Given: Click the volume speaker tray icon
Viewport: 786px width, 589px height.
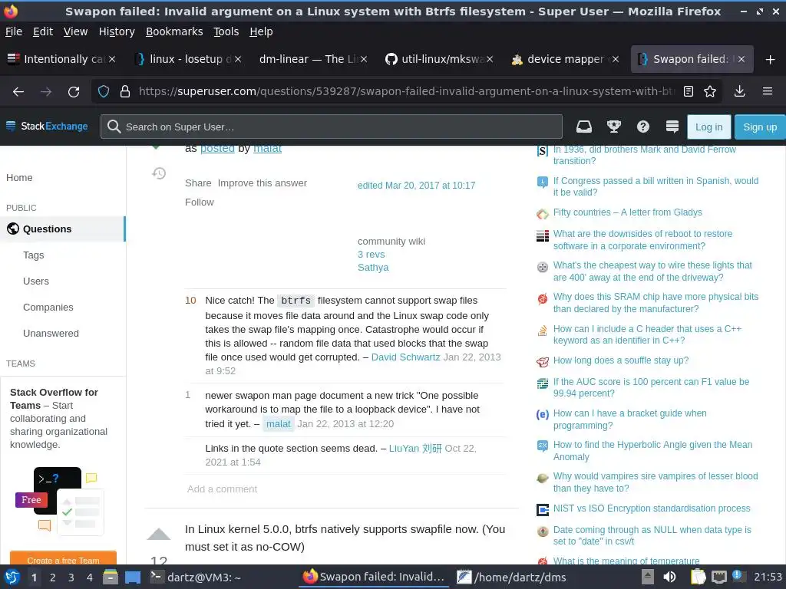Looking at the screenshot, I should [x=669, y=577].
